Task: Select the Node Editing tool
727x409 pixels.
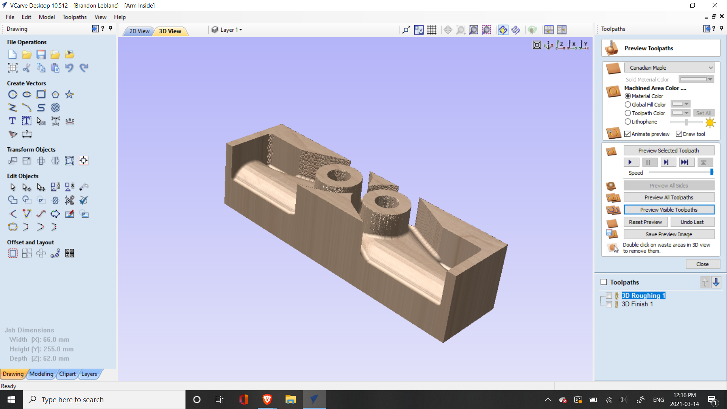Action: [27, 187]
